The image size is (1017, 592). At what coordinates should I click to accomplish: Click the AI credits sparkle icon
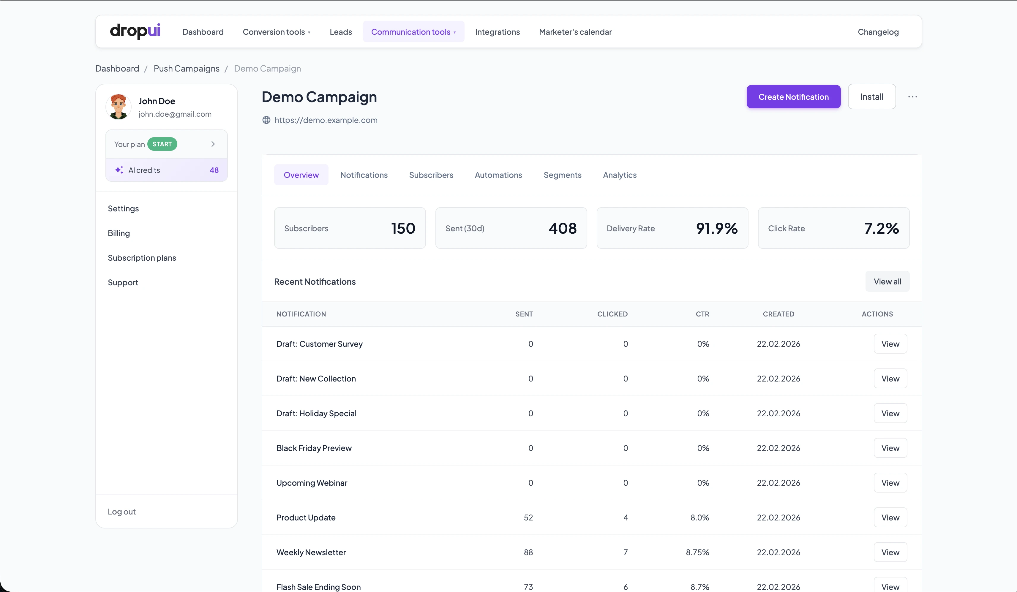pyautogui.click(x=119, y=170)
